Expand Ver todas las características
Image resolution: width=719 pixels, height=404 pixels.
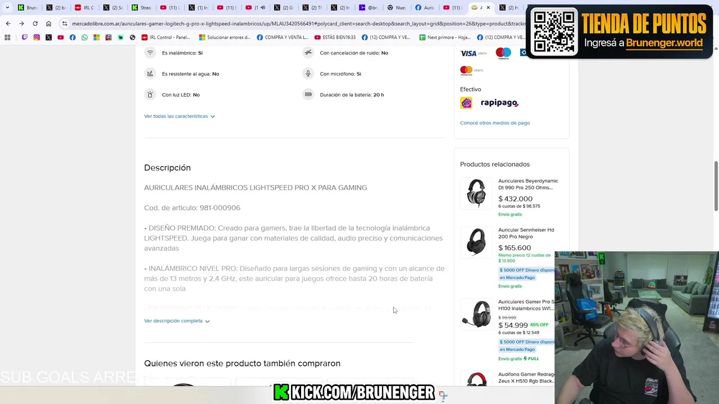click(x=179, y=116)
